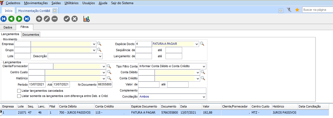Go to the first record navigation icon
The image size is (333, 118).
click(x=4, y=19)
